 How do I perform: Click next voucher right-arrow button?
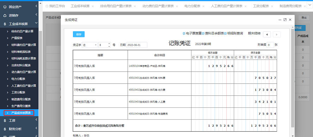pos(277,35)
